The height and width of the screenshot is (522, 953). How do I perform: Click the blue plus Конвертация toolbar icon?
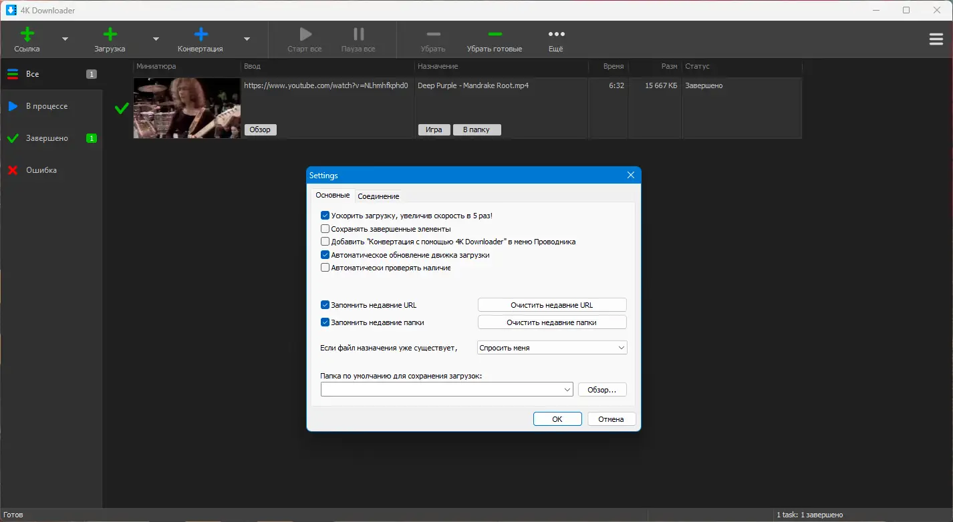tap(200, 34)
